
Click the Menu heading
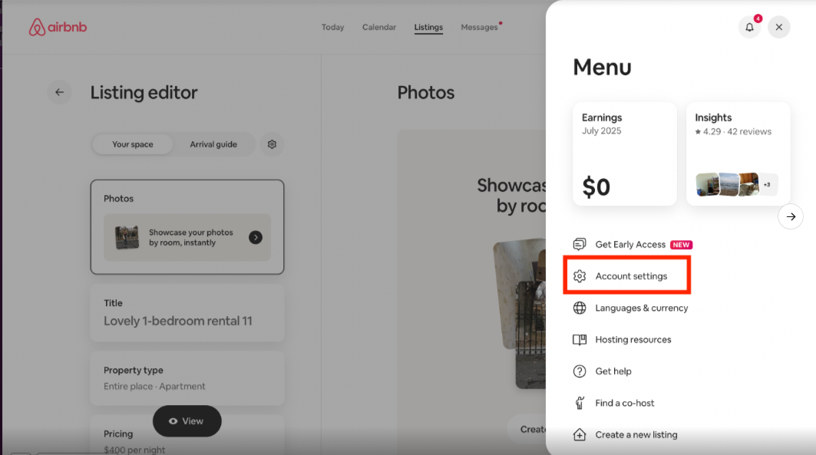point(602,67)
